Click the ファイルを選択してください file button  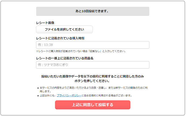coord(64,29)
